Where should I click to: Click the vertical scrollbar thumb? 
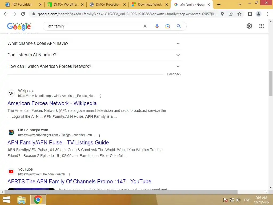click(x=271, y=83)
